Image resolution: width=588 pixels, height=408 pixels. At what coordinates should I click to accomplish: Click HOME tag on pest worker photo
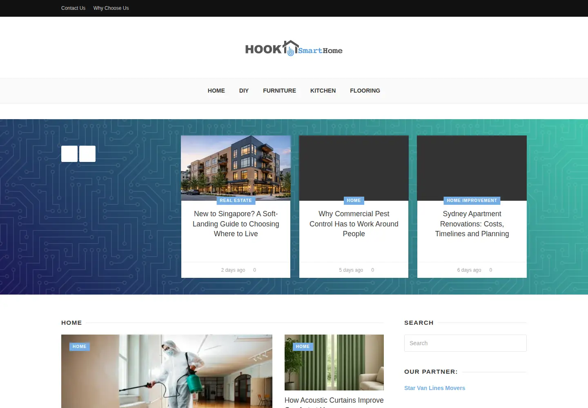[79, 346]
